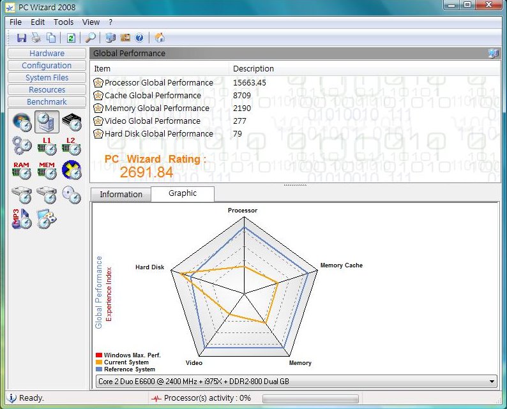Click the brown circuit board toolbar icon
The width and height of the screenshot is (507, 409).
125,38
